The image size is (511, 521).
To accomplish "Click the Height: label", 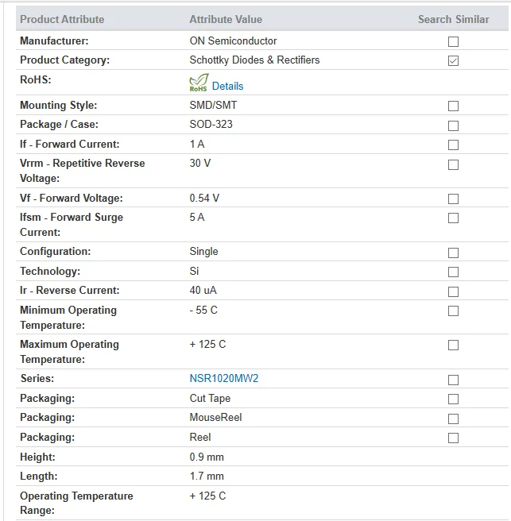I will tap(37, 457).
